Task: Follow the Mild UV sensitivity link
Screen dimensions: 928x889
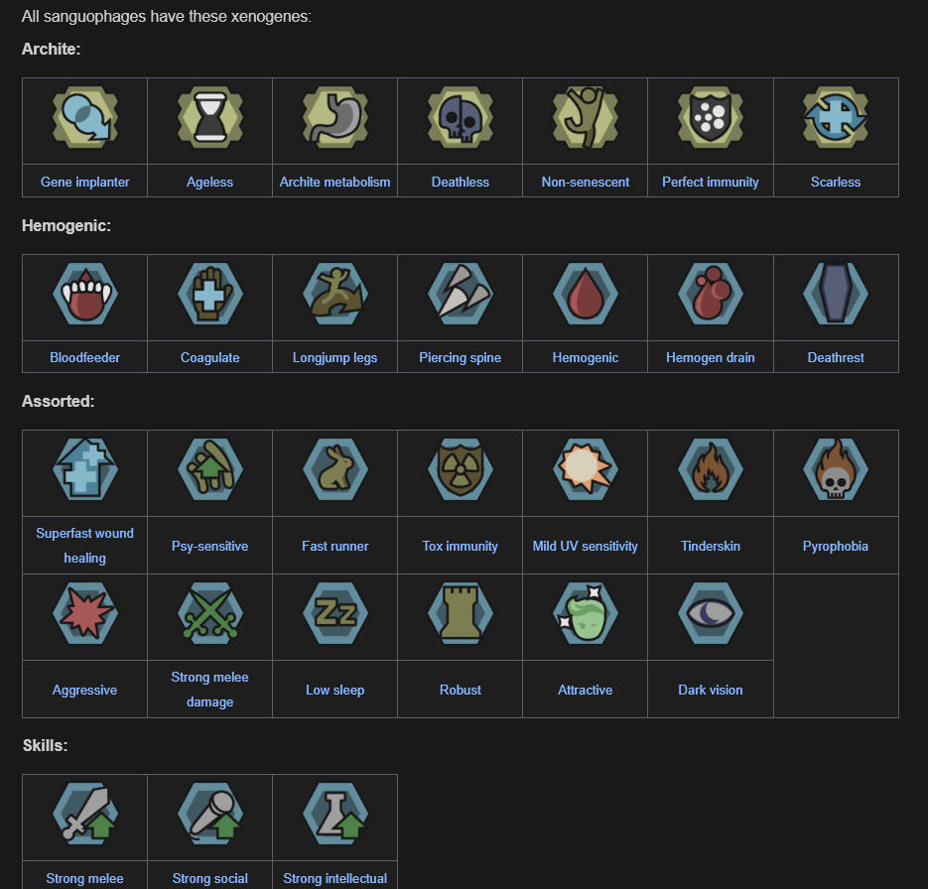Action: click(x=586, y=546)
